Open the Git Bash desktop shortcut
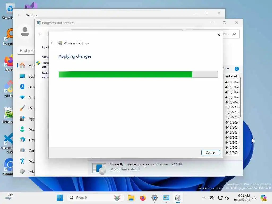 tap(8, 89)
